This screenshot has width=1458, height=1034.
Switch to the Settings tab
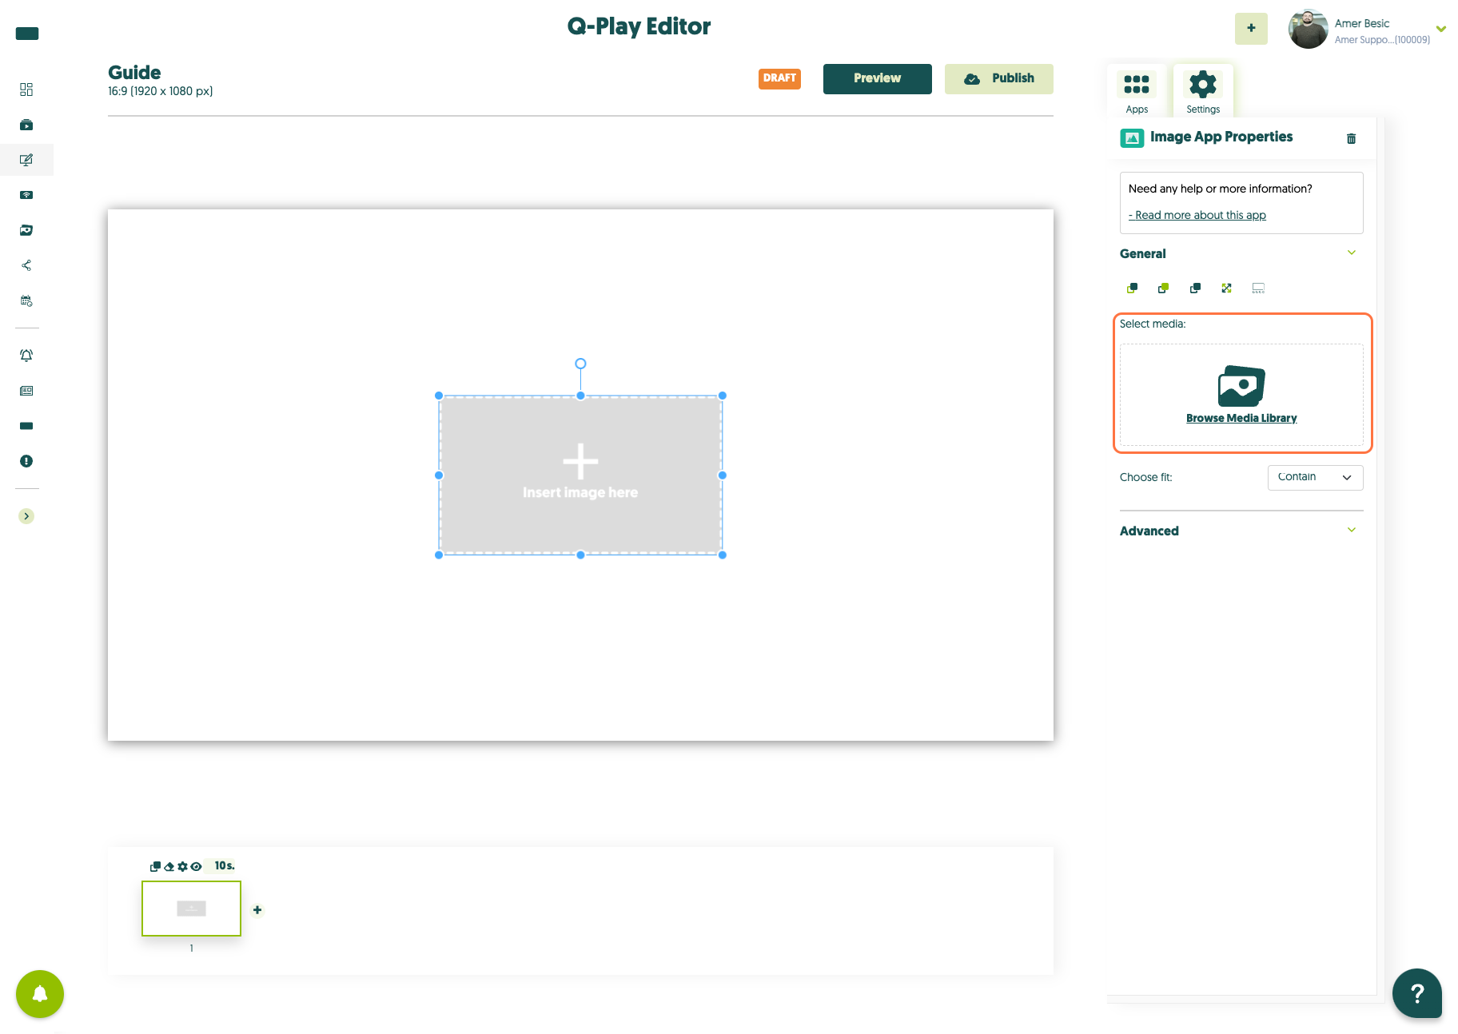[x=1203, y=92]
